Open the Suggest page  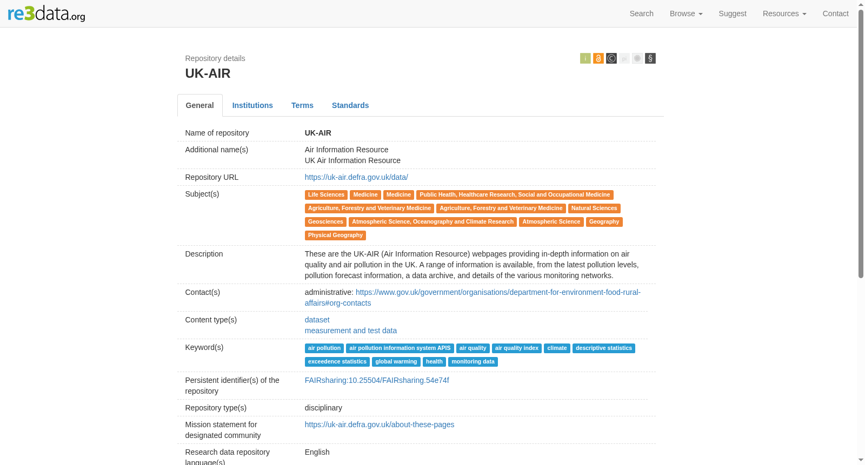(x=733, y=14)
